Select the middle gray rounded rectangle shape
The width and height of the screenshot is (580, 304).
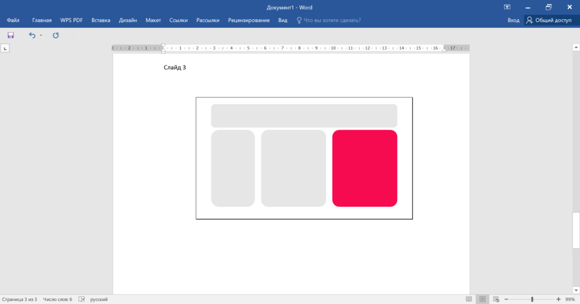point(293,168)
